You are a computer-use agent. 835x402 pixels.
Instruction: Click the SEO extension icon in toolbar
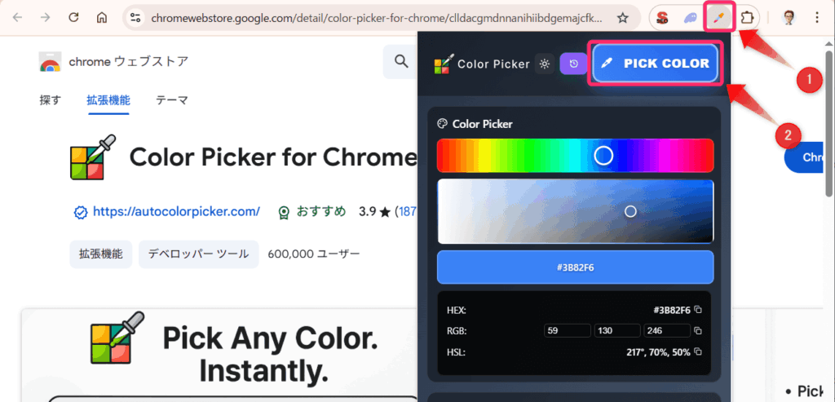pos(665,18)
